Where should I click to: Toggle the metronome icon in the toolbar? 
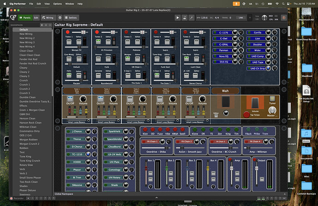click(184, 17)
